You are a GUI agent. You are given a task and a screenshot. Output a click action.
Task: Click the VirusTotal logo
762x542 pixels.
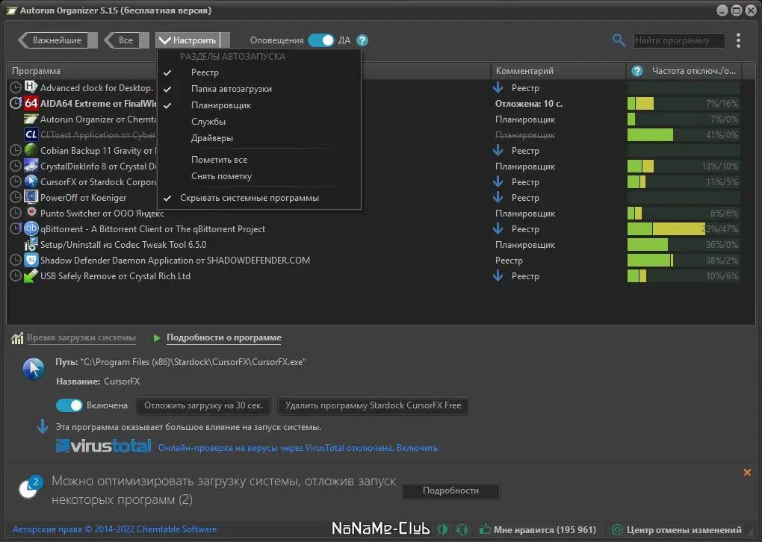click(x=104, y=446)
